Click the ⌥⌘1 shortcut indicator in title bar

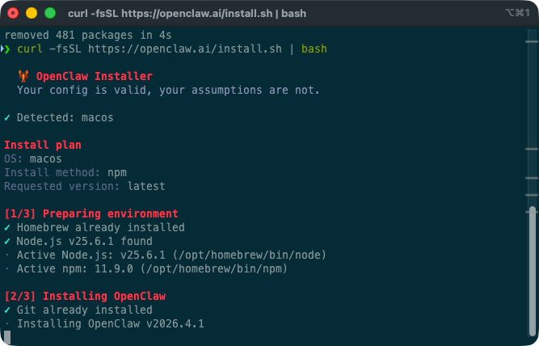[x=518, y=13]
